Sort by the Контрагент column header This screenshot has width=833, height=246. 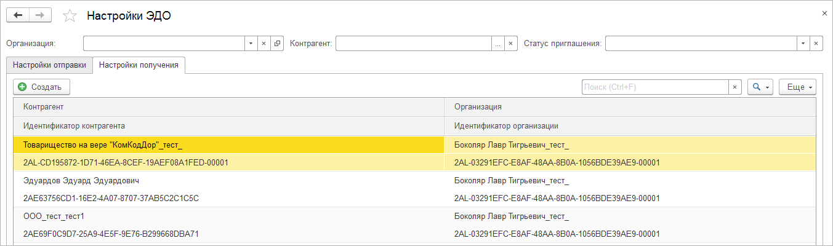(x=228, y=107)
